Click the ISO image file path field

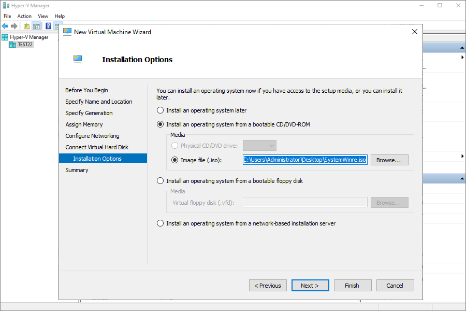(305, 160)
